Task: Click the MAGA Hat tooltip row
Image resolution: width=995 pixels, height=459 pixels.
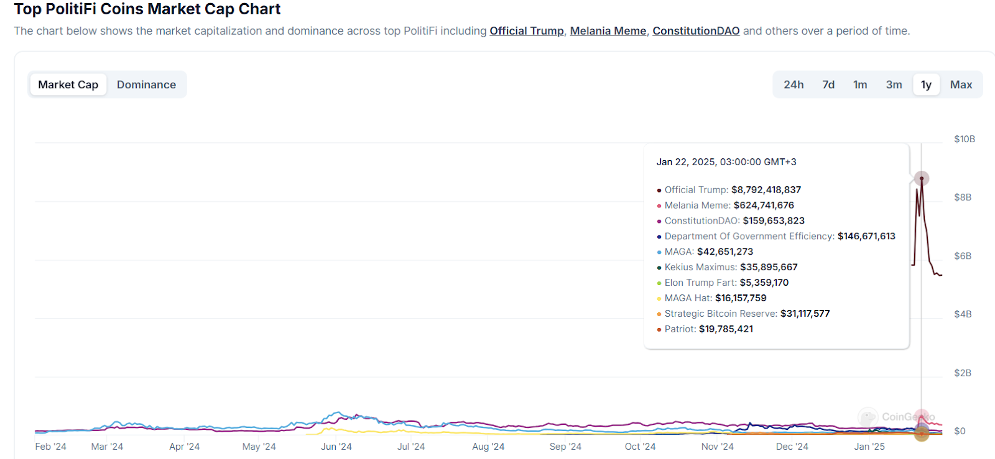Action: 711,298
